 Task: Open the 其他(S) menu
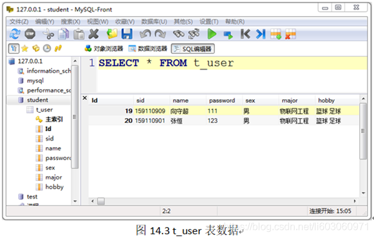[x=183, y=22]
